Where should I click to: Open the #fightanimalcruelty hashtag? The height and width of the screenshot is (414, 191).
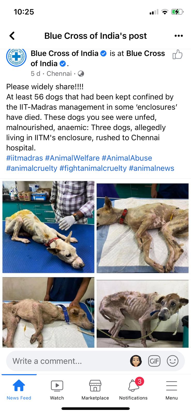pyautogui.click(x=93, y=168)
